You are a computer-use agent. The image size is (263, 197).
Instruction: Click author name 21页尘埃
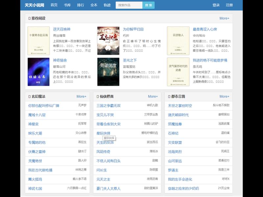tap(224, 188)
